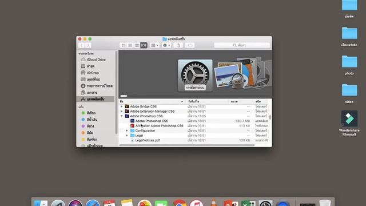Image resolution: width=366 pixels, height=206 pixels.
Task: Switch Finder to list view
Action: [x=130, y=45]
